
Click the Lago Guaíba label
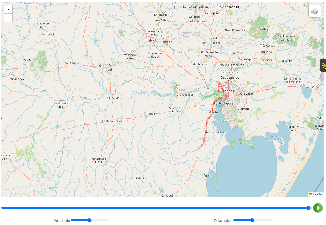[x=221, y=121]
